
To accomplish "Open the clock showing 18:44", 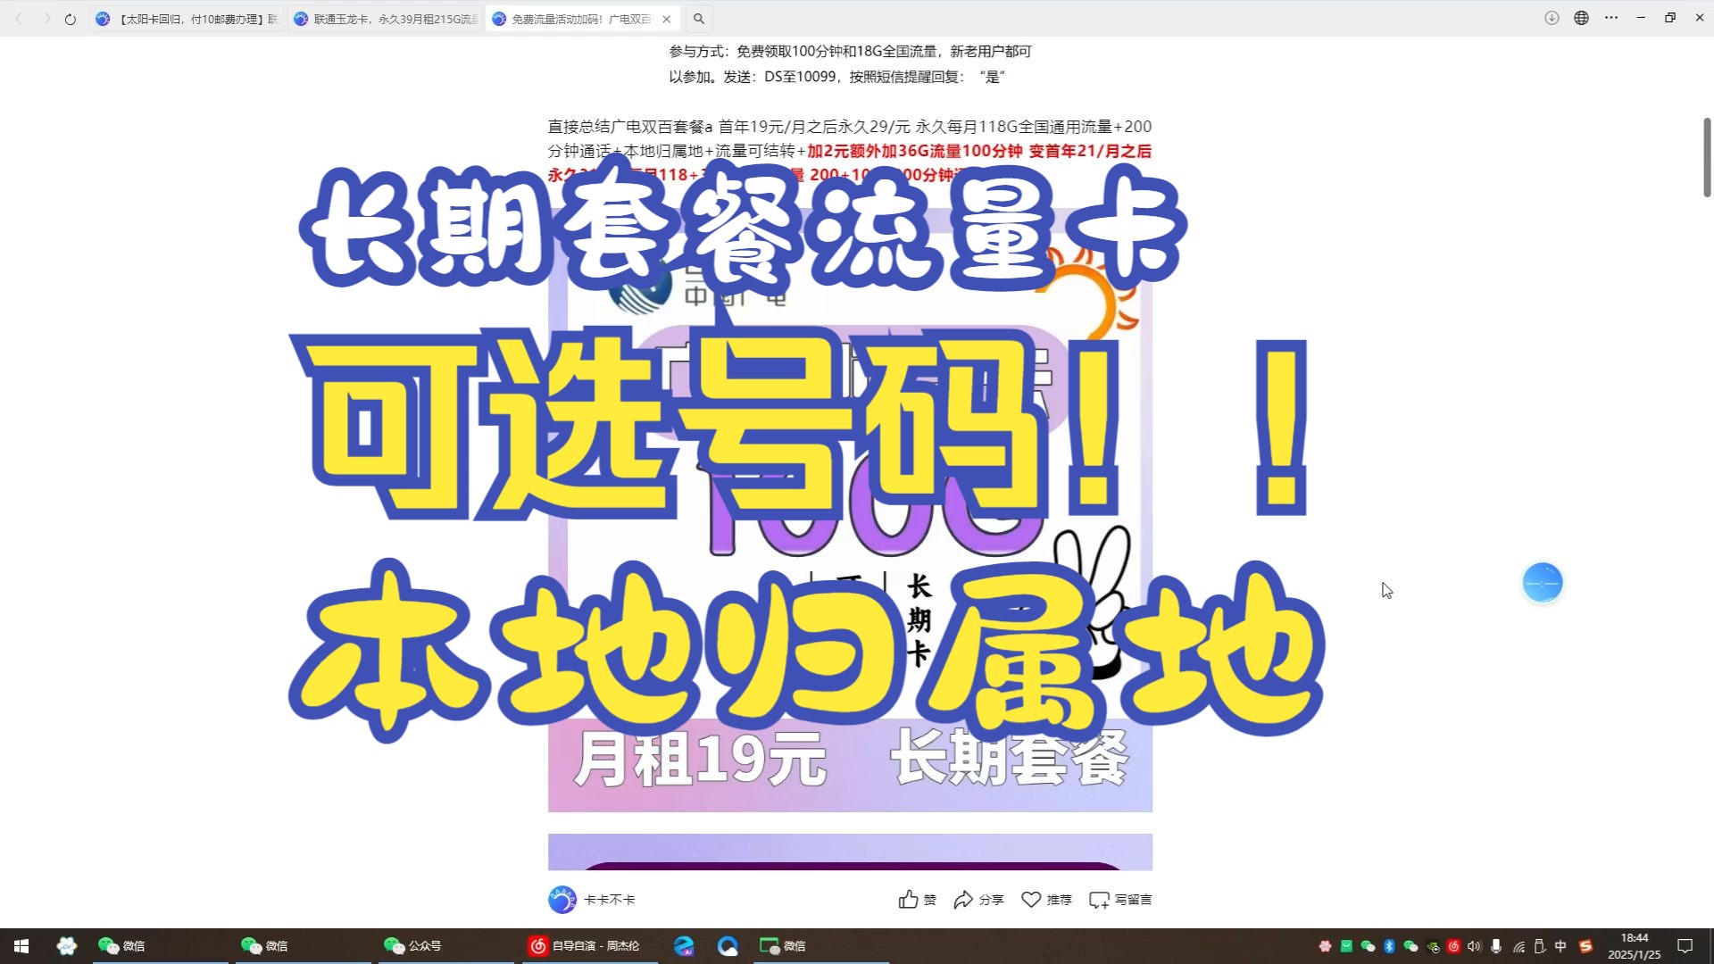I will [x=1635, y=946].
